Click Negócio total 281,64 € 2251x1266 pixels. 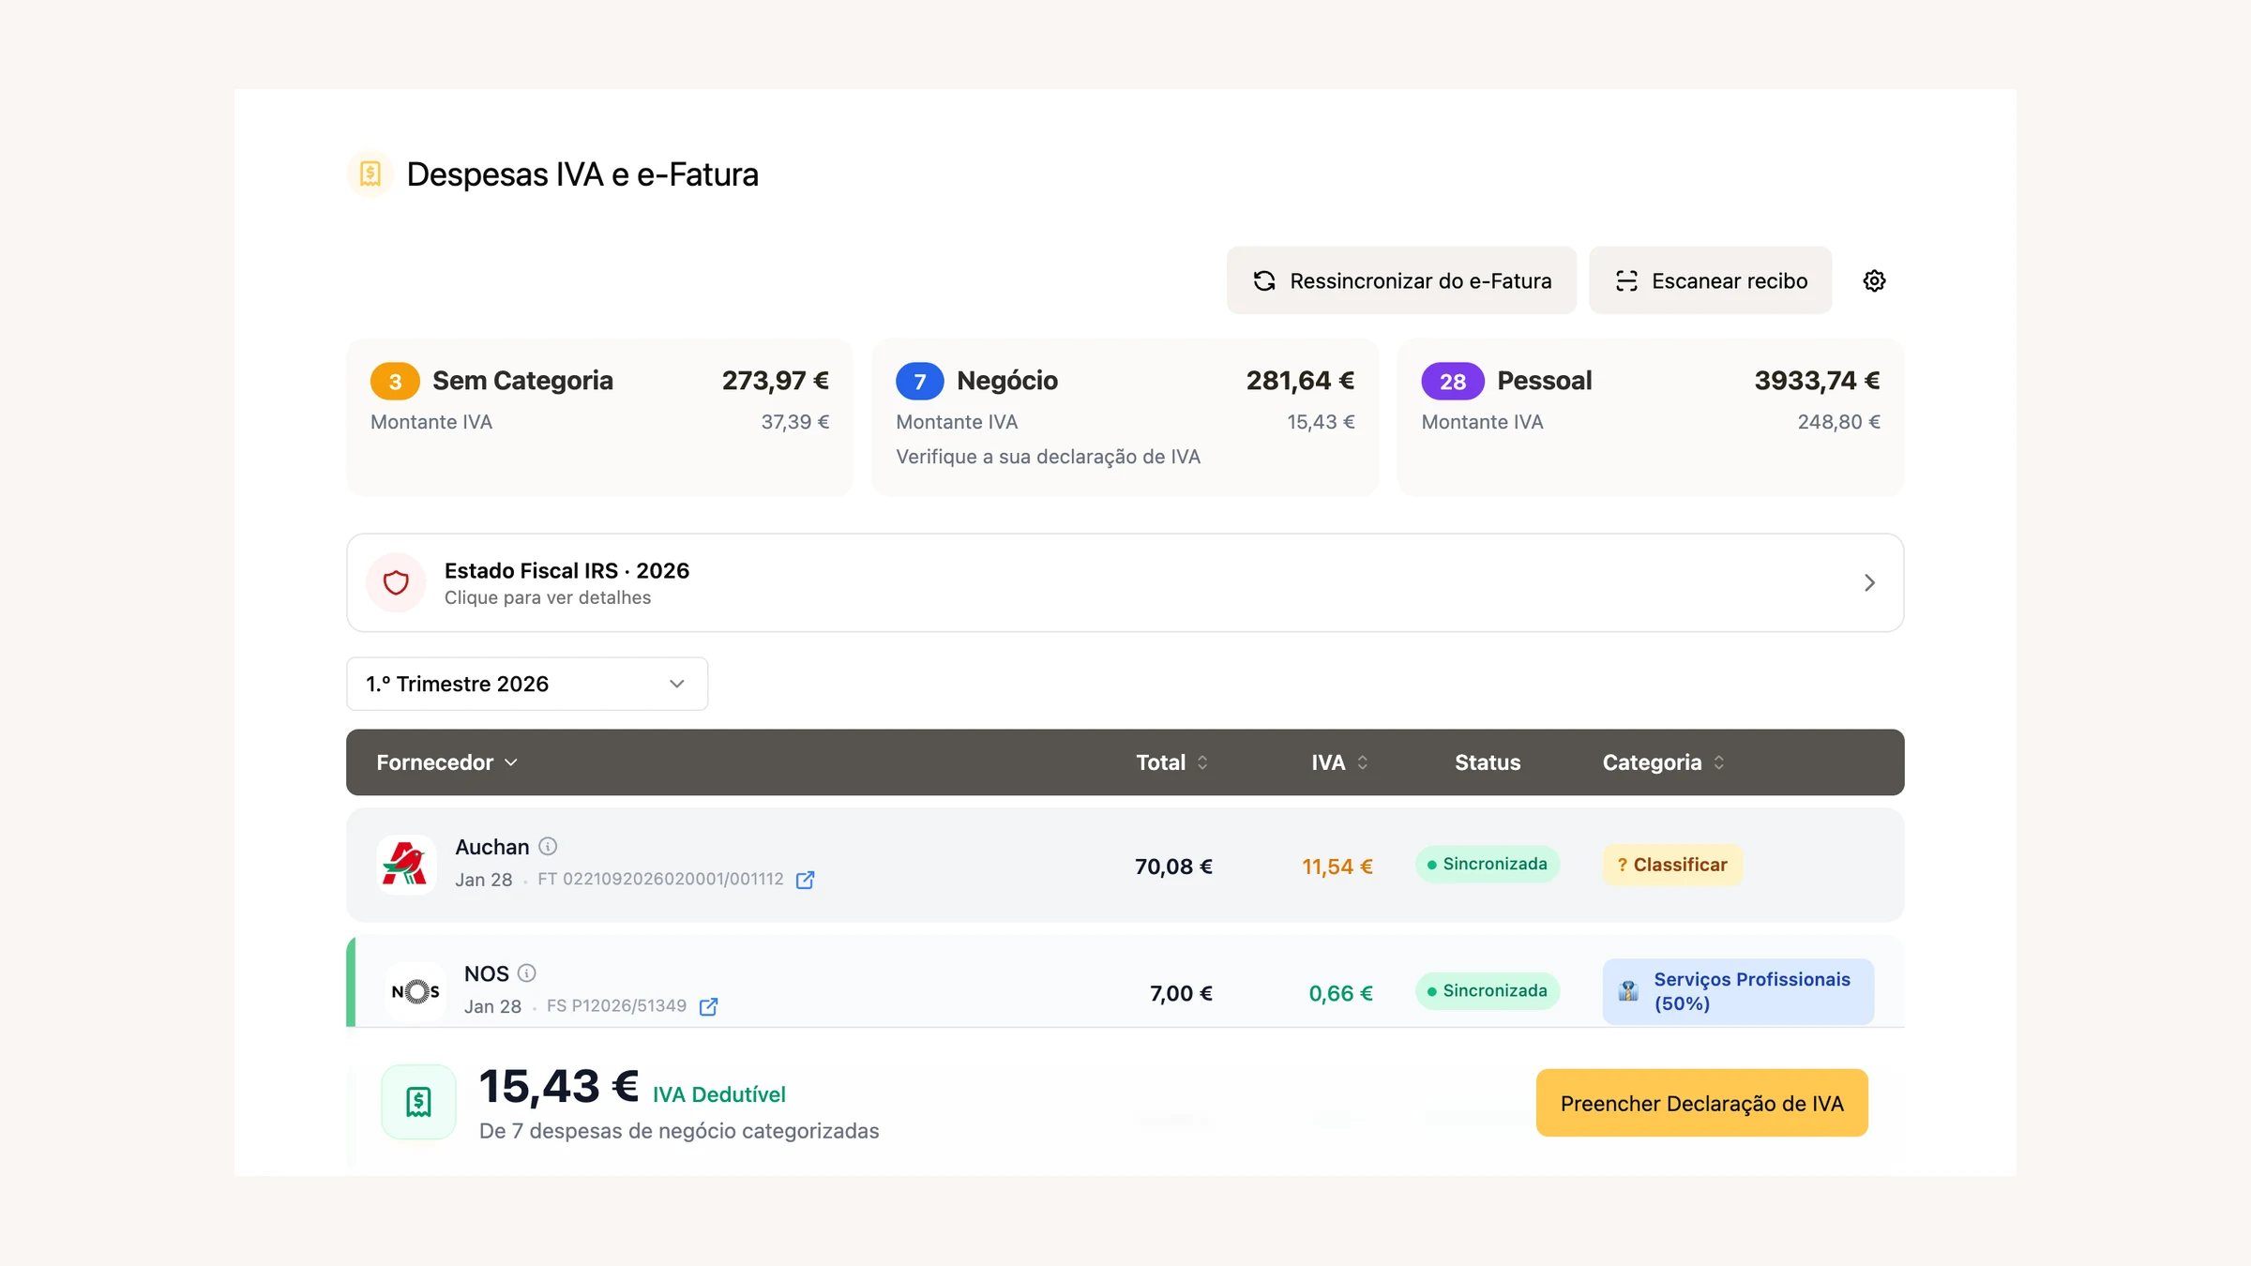tap(1300, 380)
